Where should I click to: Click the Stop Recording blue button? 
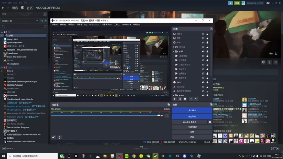pyautogui.click(x=192, y=117)
